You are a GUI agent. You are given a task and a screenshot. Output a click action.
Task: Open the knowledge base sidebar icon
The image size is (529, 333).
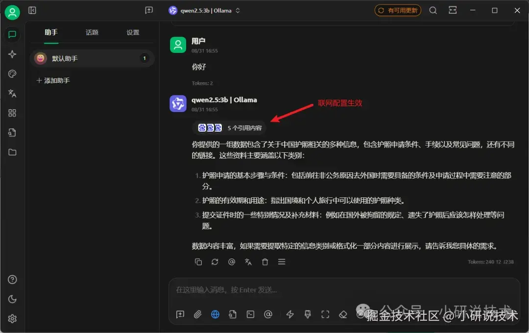click(12, 133)
